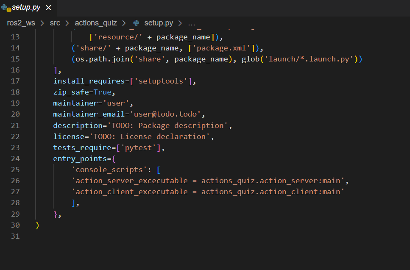The height and width of the screenshot is (270, 410).
Task: Click maintainer_email keyword
Action: [89, 114]
